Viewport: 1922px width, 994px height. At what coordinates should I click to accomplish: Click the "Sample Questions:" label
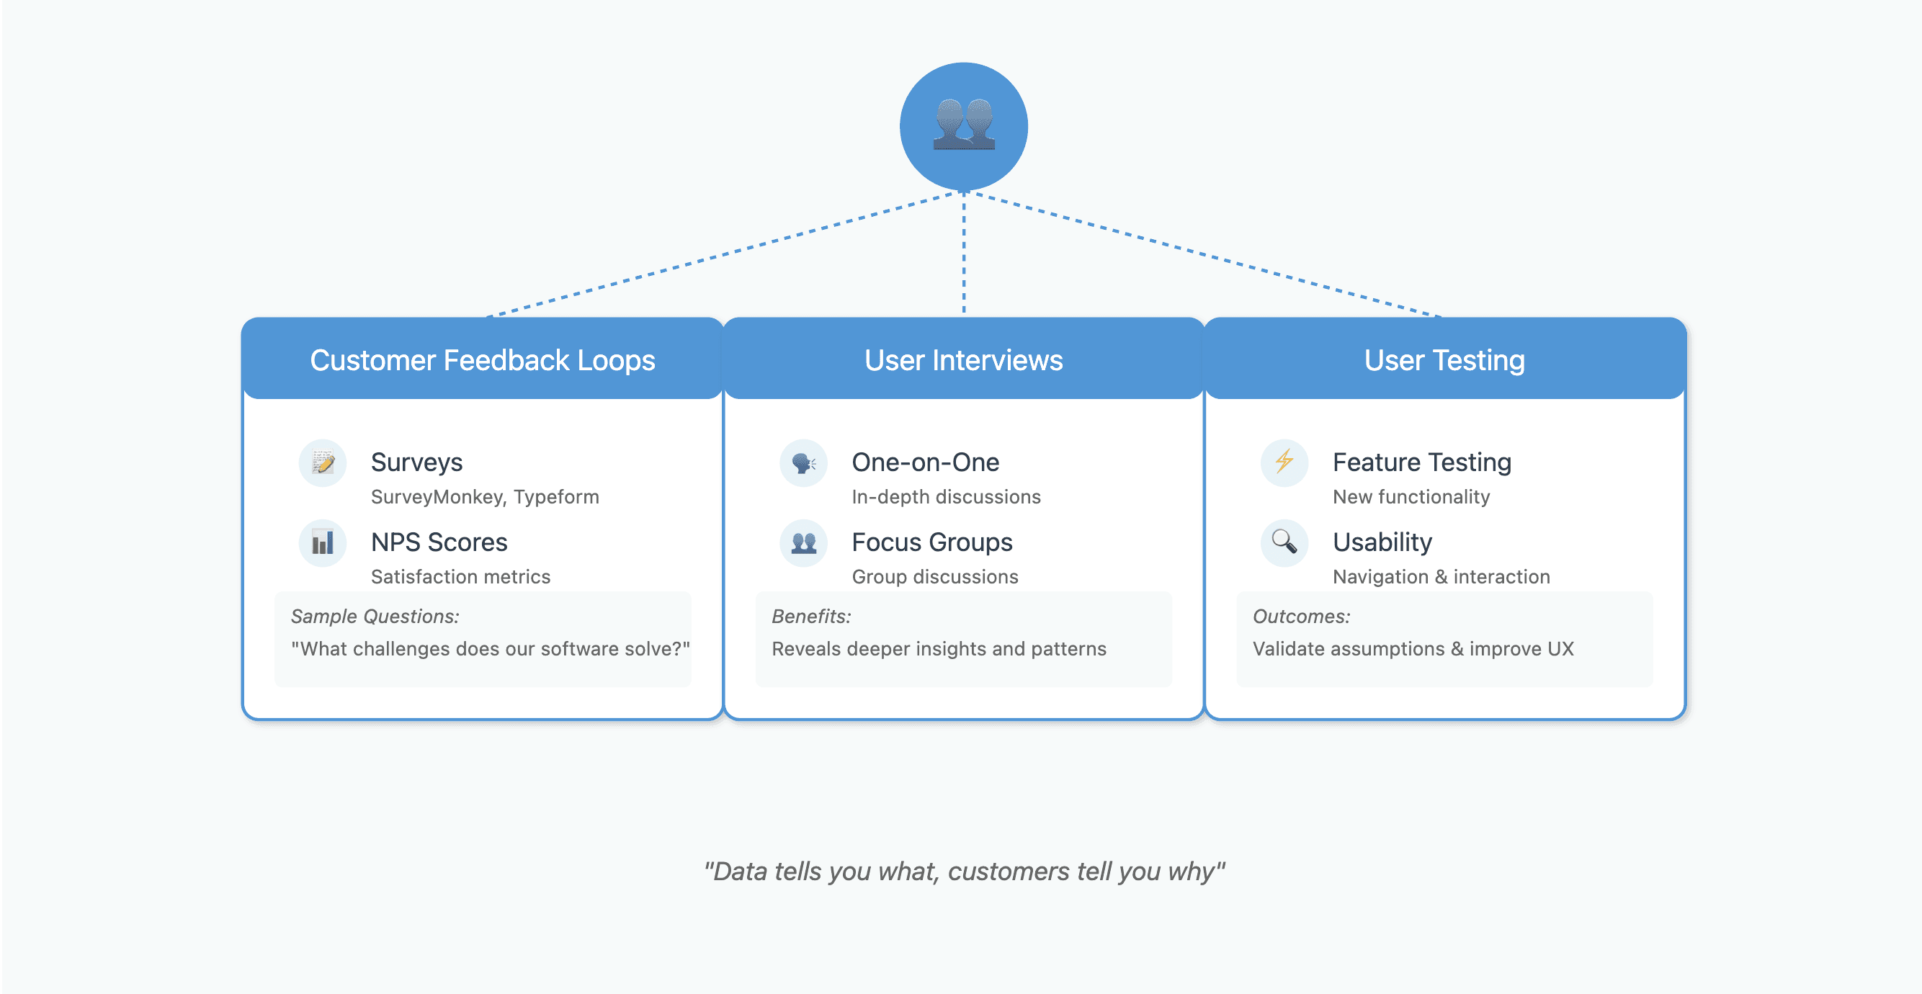pyautogui.click(x=375, y=617)
